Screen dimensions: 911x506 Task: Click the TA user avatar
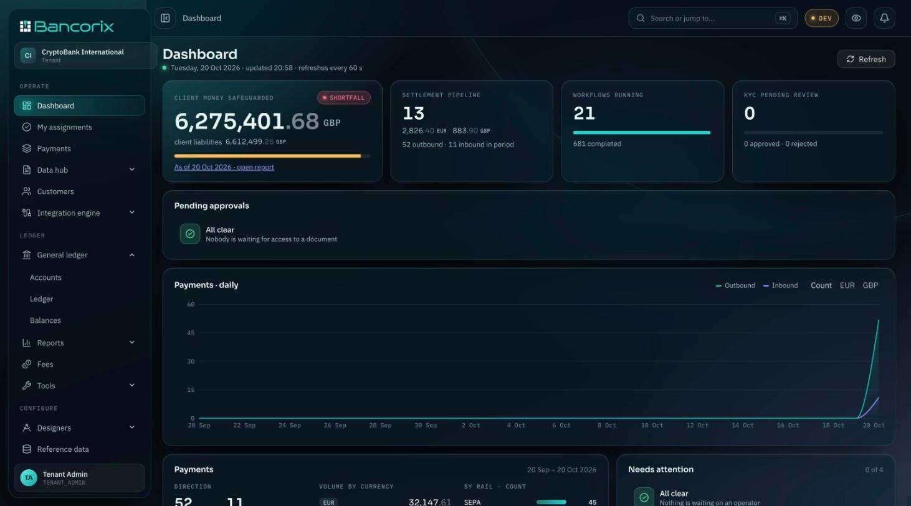29,478
